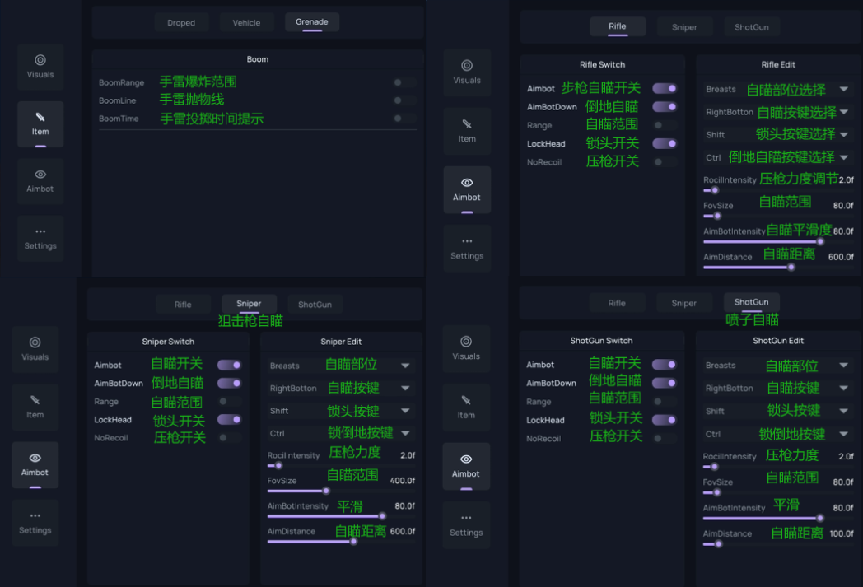Image resolution: width=863 pixels, height=587 pixels.
Task: Select Item icon in the ShotGun window sidebar
Action: tap(466, 406)
